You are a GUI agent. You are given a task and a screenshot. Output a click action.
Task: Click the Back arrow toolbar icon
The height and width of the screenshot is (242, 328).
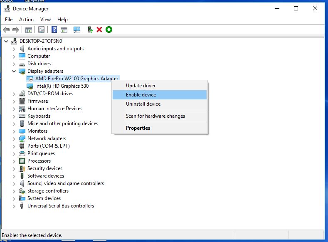click(7, 30)
